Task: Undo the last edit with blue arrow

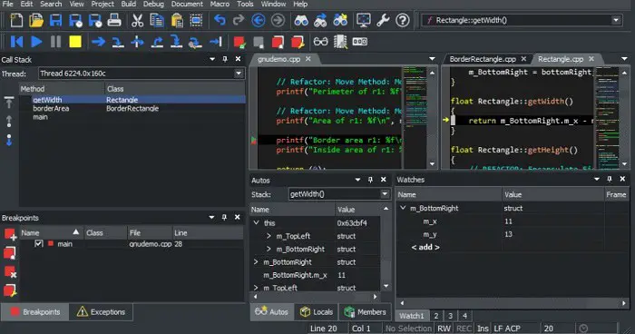Action: tap(220, 20)
